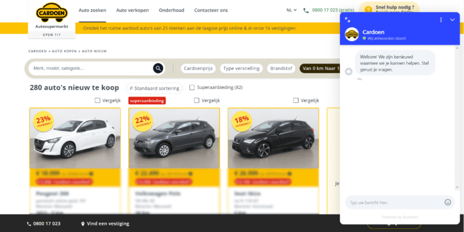Click the Cardoen avatar in chat header

pyautogui.click(x=352, y=34)
